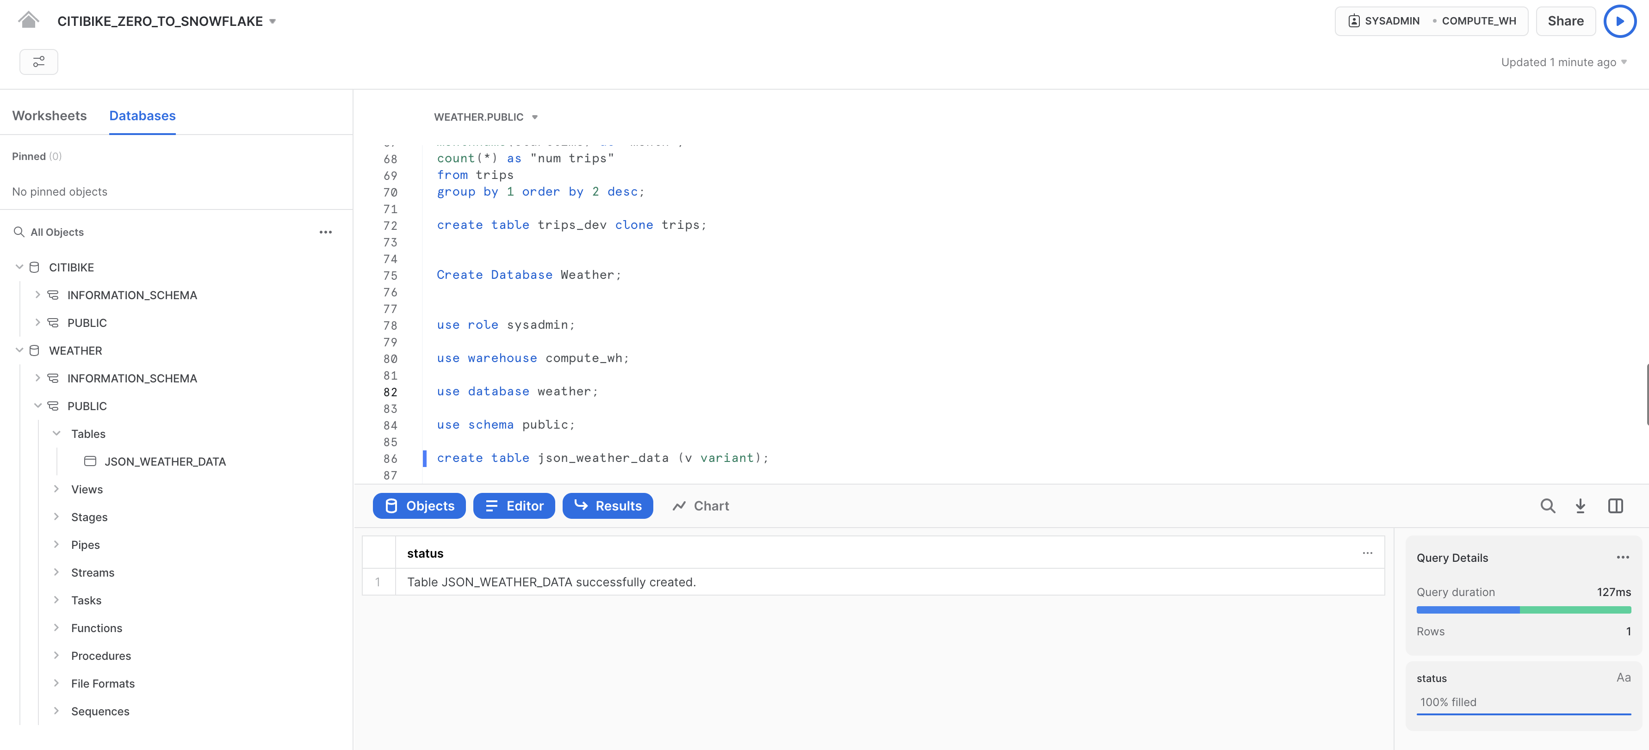Click the query duration progress bar
Viewport: 1649px width, 750px height.
coord(1523,610)
